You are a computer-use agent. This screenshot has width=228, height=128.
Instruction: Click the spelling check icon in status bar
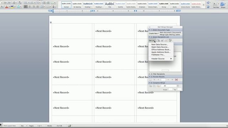click(x=69, y=126)
